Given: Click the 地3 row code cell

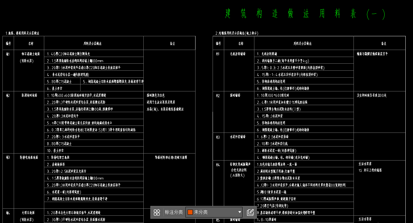Looking at the screenshot, I should 8,158.
